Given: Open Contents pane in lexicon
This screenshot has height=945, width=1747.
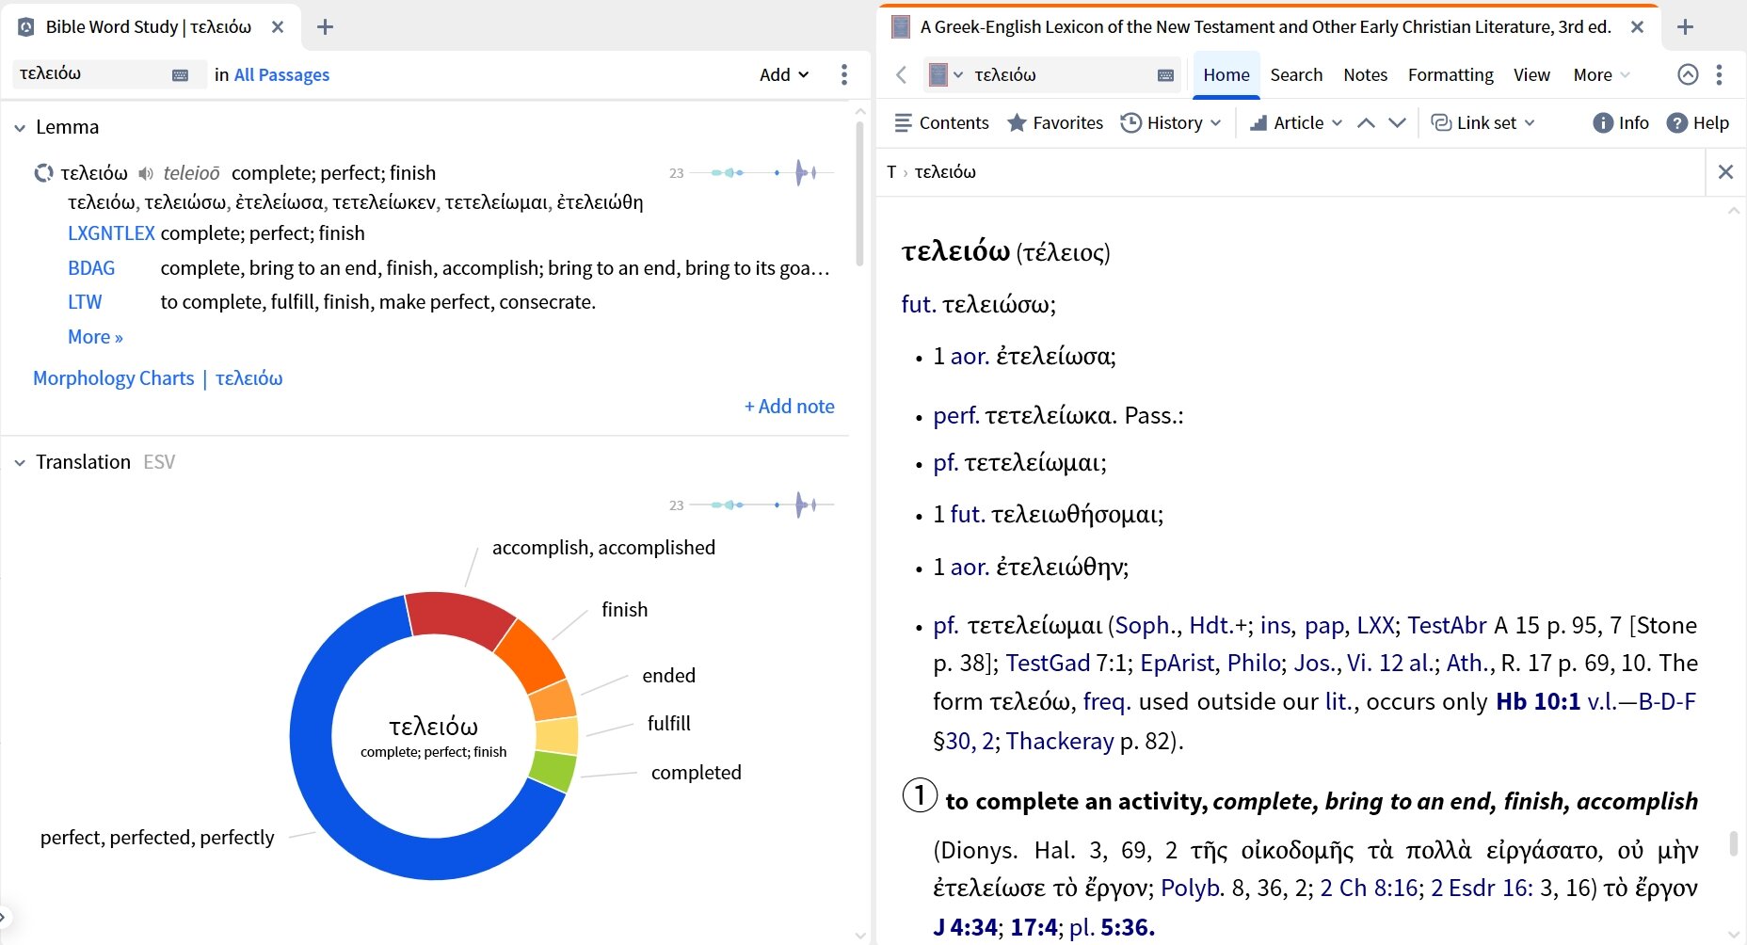Looking at the screenshot, I should coord(941,122).
